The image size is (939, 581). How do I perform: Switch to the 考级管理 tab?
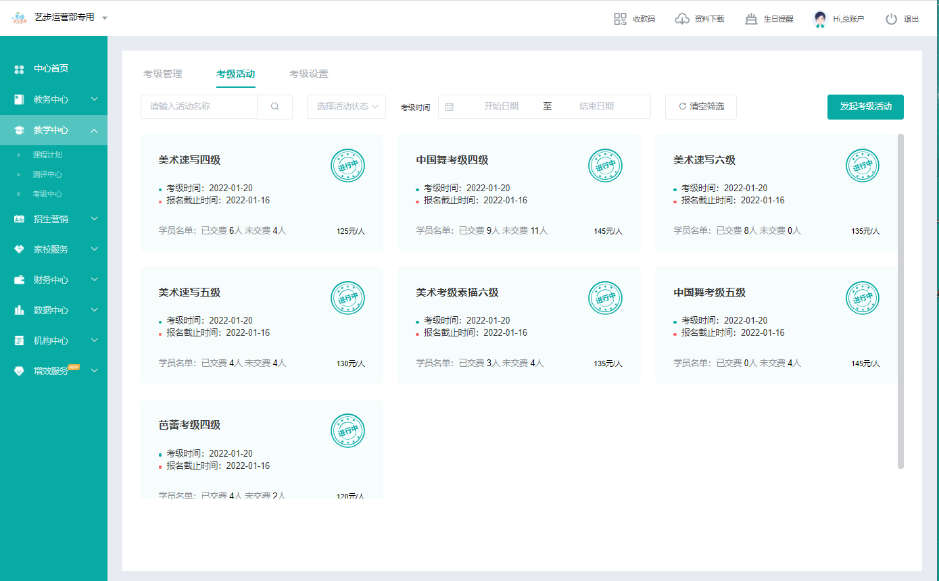pos(163,74)
